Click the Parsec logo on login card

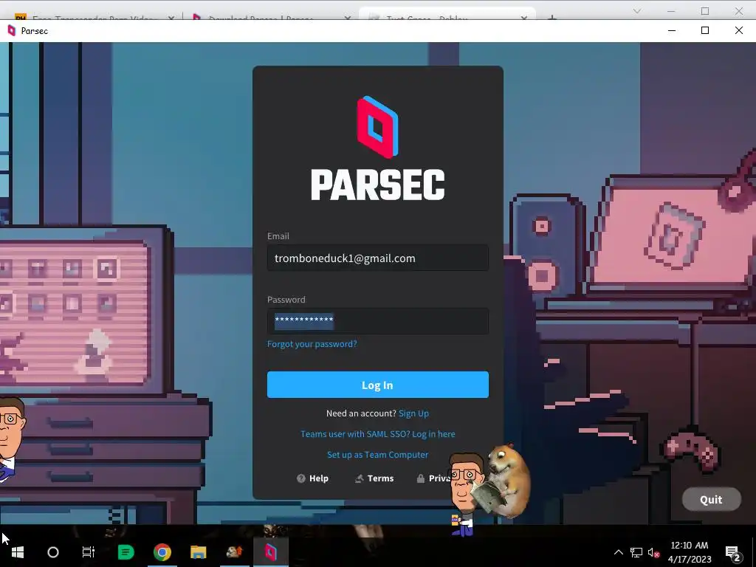[377, 148]
